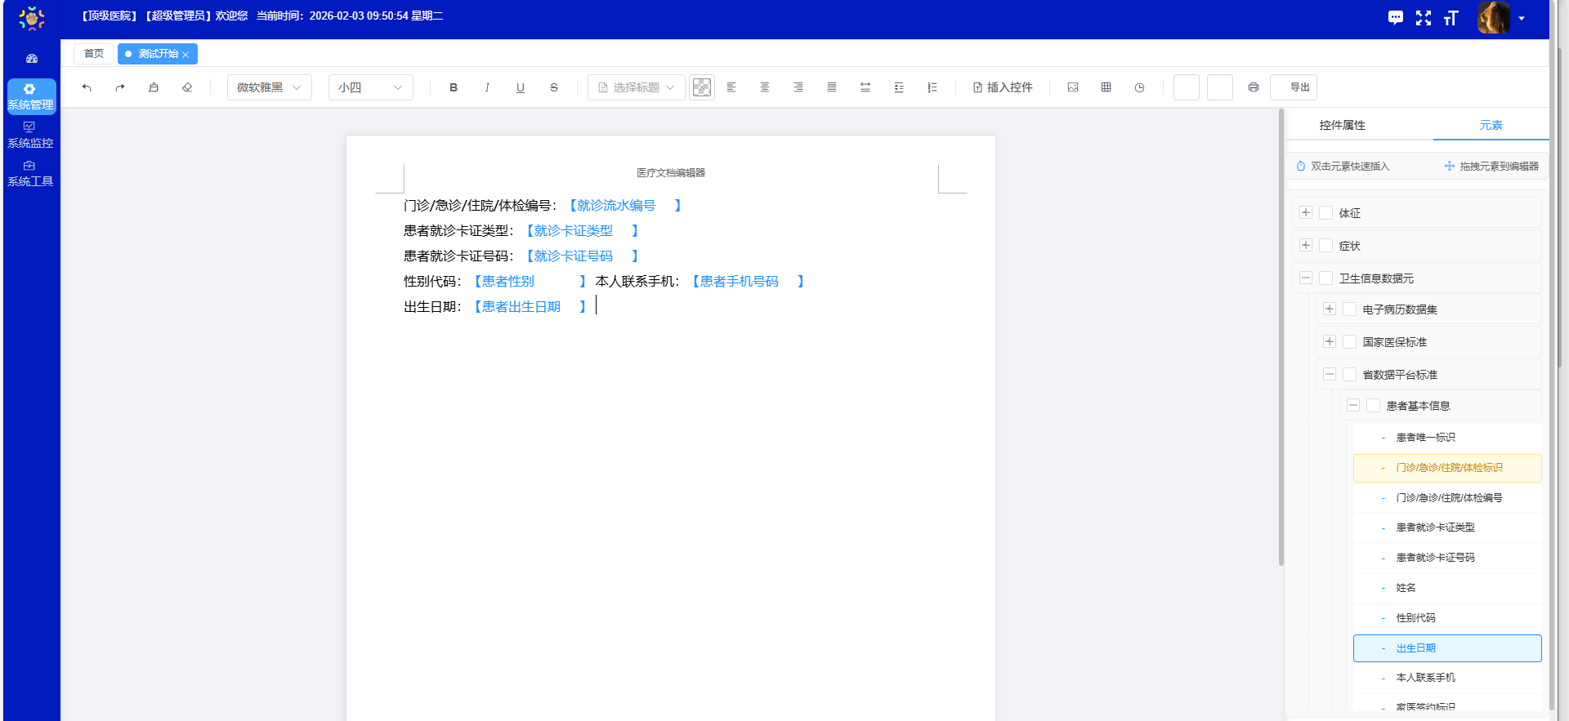Insert a table via grid icon
The width and height of the screenshot is (1569, 721).
[x=1106, y=87]
